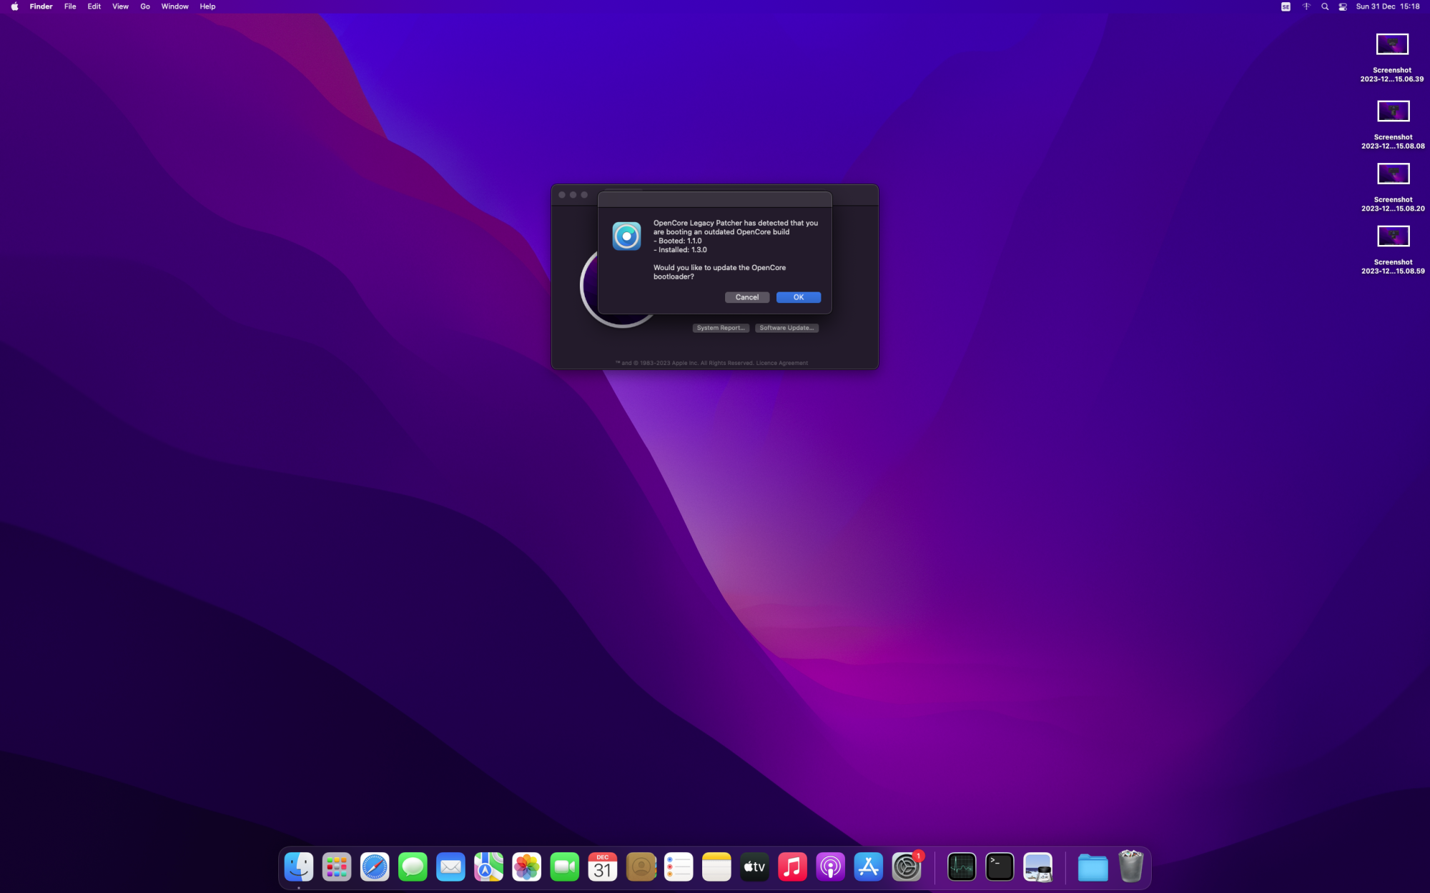Cancel the OpenCore update prompt
The width and height of the screenshot is (1430, 893).
coord(747,297)
